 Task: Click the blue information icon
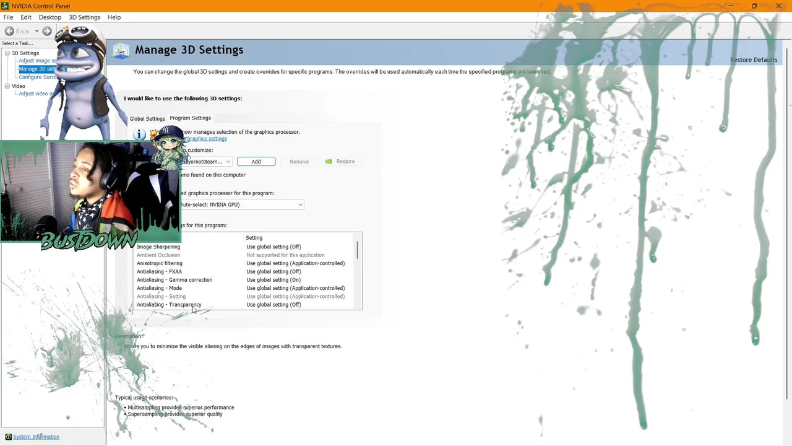click(139, 134)
